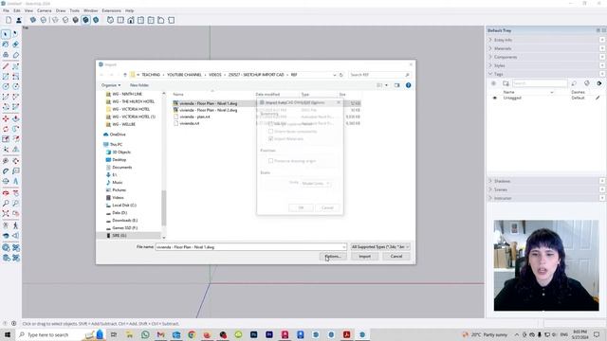The image size is (607, 341).
Task: Select the Select arrow tool
Action: point(6,34)
